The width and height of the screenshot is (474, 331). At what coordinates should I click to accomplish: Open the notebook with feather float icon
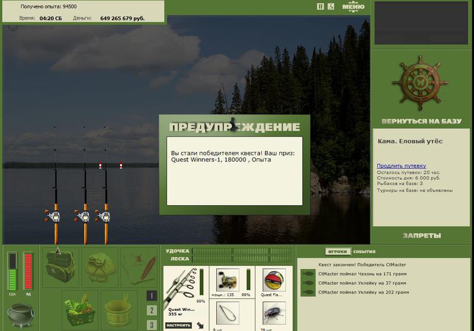[139, 267]
